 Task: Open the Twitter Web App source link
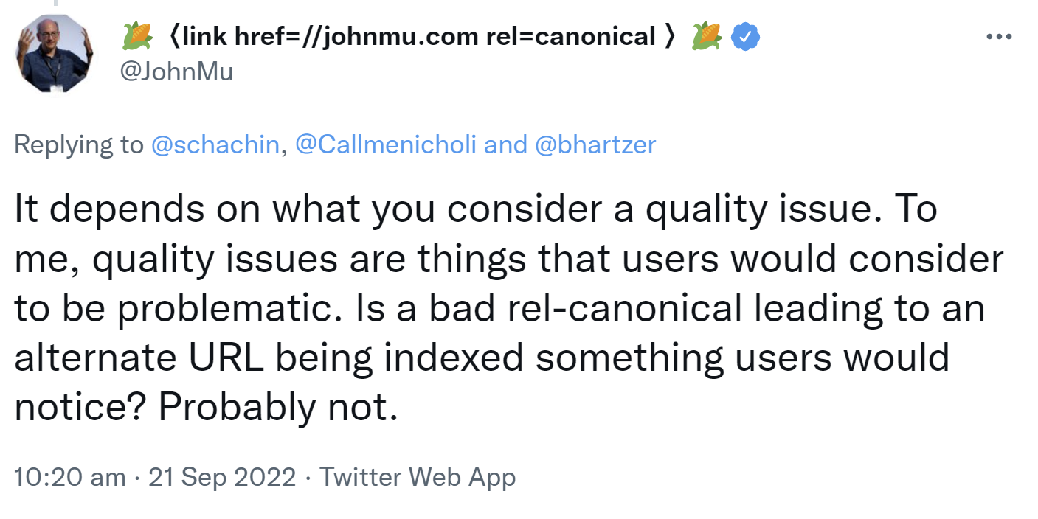pos(418,477)
